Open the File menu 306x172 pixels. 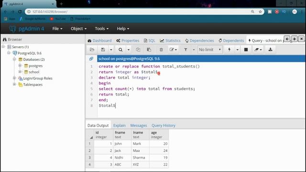point(57,29)
